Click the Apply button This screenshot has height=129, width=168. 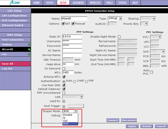point(132,126)
